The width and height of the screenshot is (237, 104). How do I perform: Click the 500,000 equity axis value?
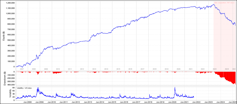pos(11,40)
